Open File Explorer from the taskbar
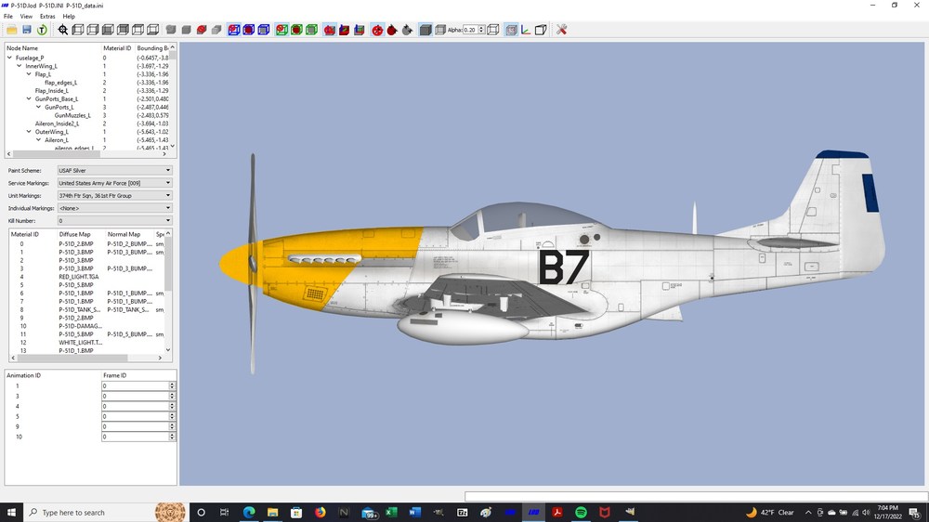This screenshot has height=522, width=929. 272,512
